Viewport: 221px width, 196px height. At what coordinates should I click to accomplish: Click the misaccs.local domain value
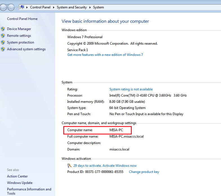click(x=119, y=149)
